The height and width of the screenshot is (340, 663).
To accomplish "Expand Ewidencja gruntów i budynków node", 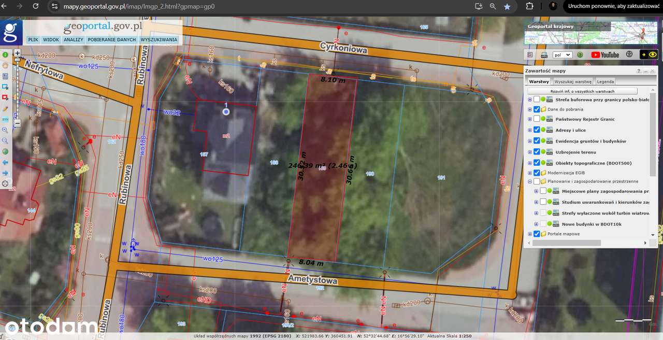I will pos(529,141).
